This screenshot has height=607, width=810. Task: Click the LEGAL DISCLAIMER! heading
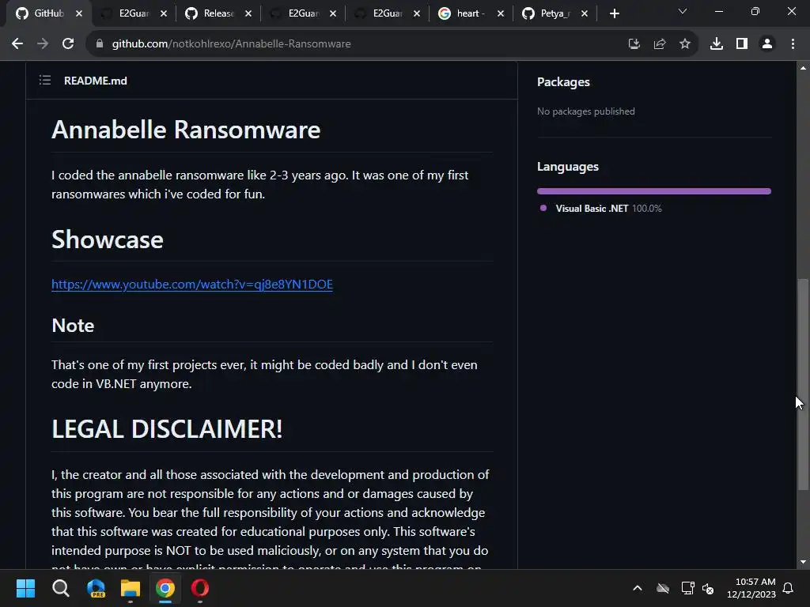pyautogui.click(x=168, y=429)
